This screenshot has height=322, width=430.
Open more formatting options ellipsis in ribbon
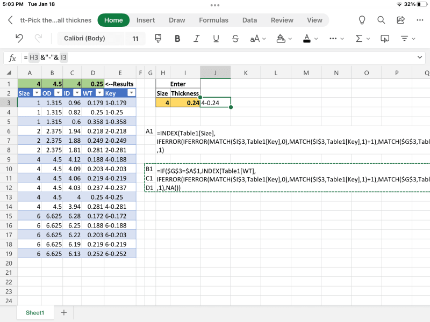[x=333, y=39]
